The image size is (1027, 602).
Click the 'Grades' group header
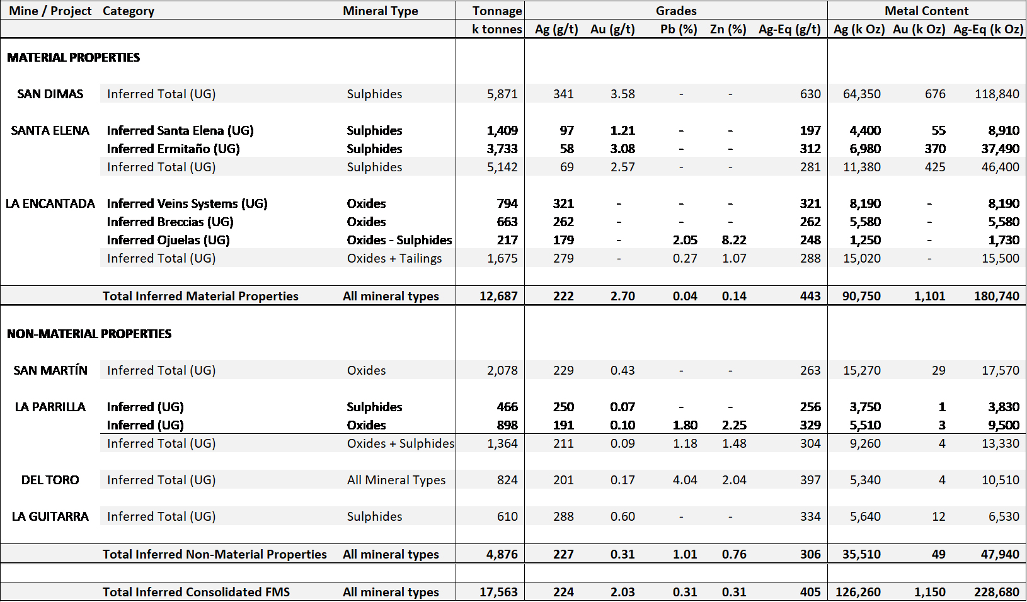click(676, 11)
